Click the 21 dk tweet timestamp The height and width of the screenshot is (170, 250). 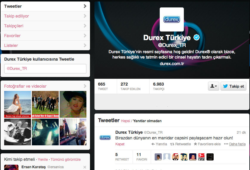241,133
